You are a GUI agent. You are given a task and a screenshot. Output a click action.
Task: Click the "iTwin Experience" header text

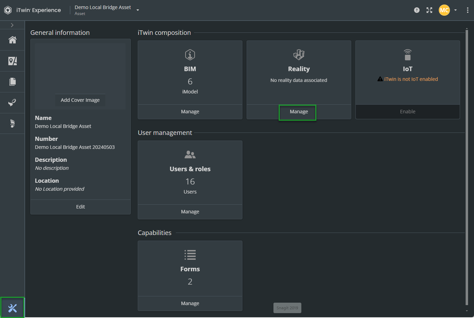pos(39,10)
